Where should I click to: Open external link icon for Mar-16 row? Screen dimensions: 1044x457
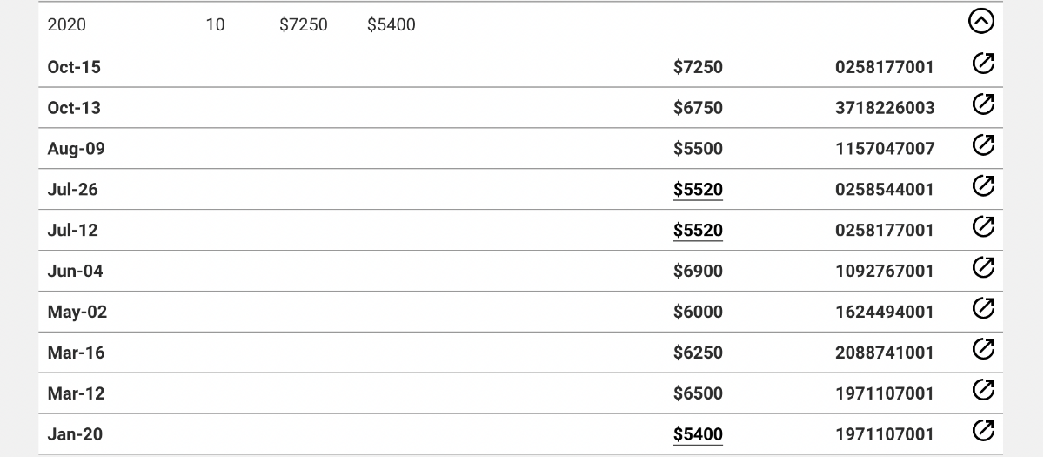[982, 350]
